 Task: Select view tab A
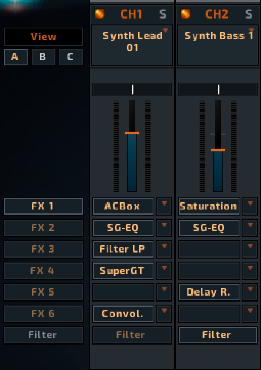click(x=15, y=57)
